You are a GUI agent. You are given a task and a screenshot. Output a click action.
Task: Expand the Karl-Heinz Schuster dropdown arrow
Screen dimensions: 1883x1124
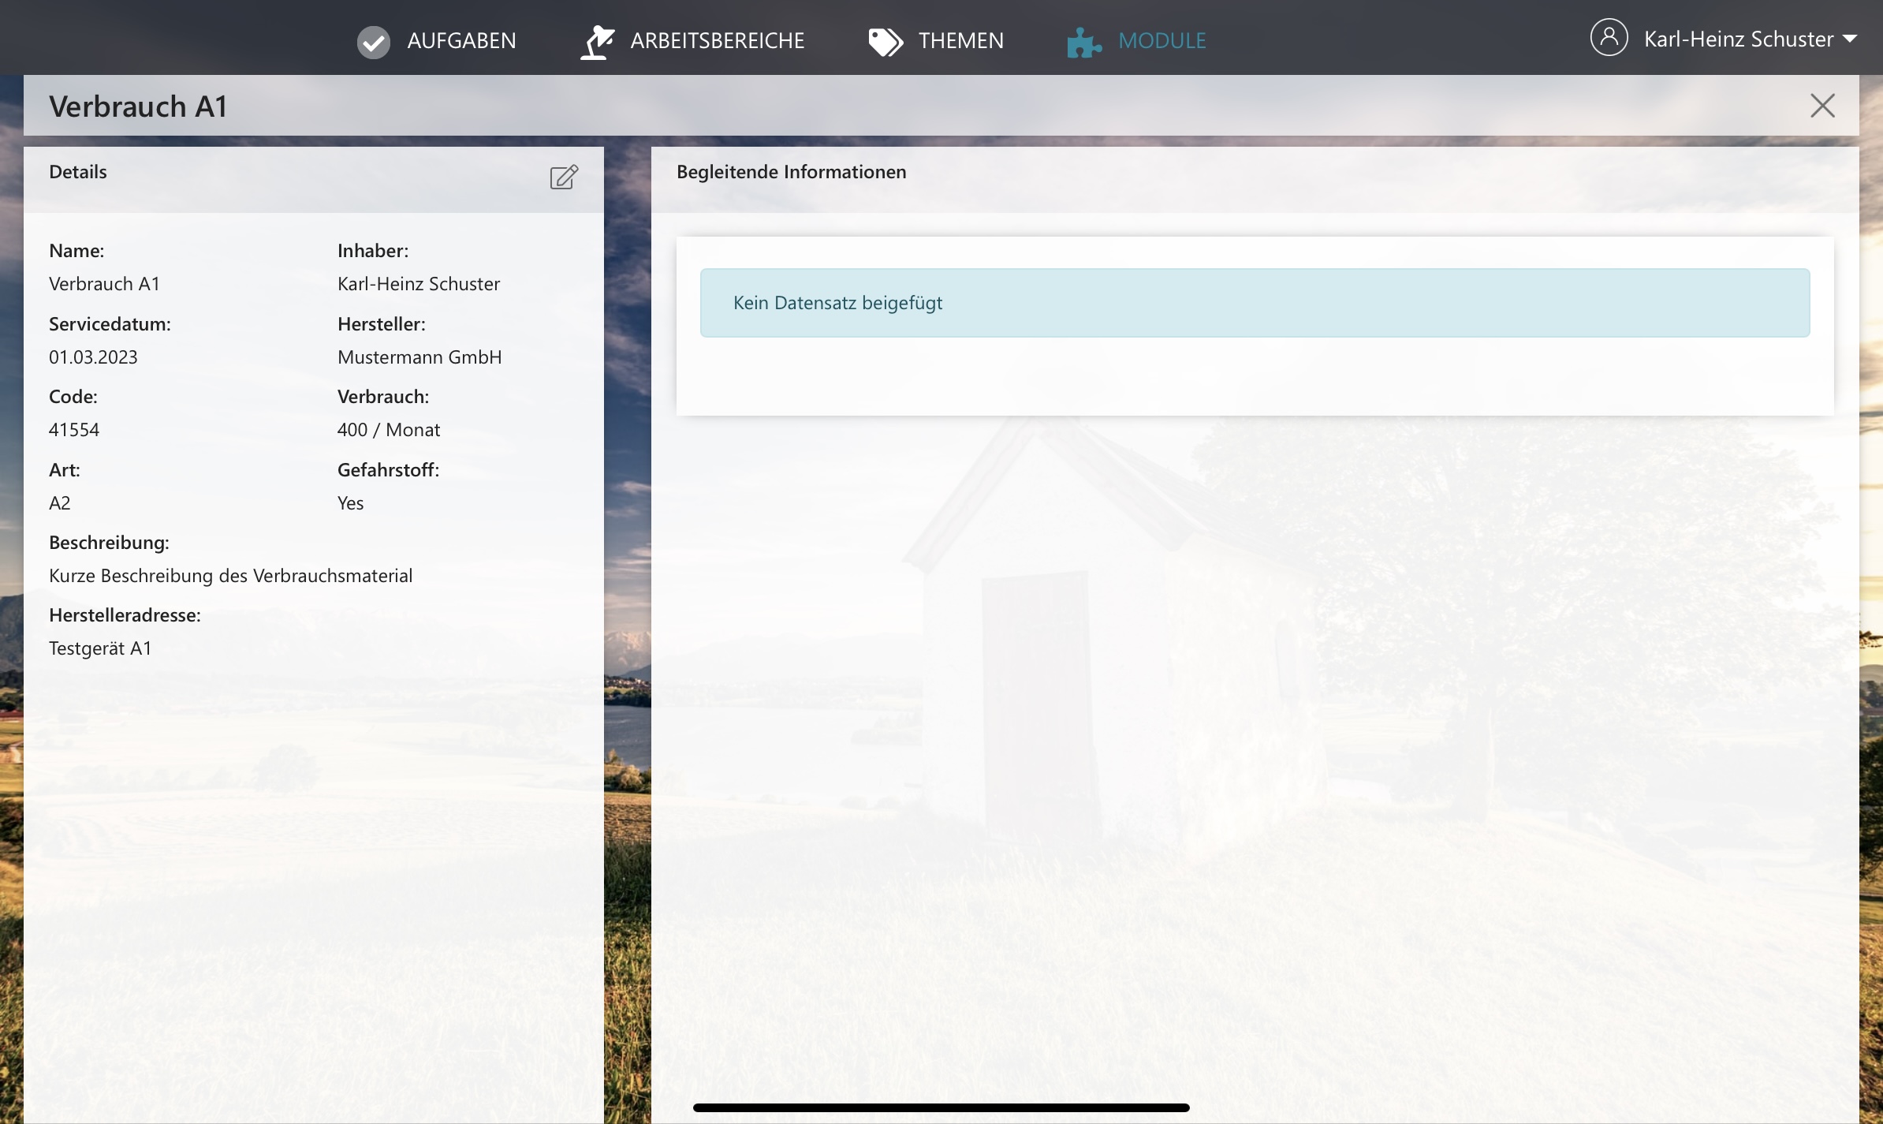(1850, 39)
